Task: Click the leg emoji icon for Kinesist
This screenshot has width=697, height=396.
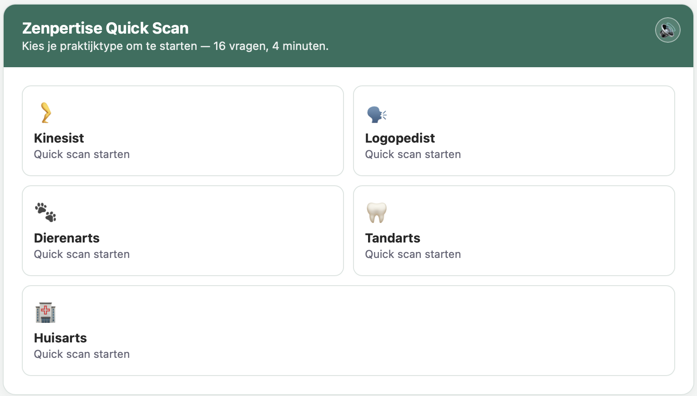Action: (x=45, y=113)
